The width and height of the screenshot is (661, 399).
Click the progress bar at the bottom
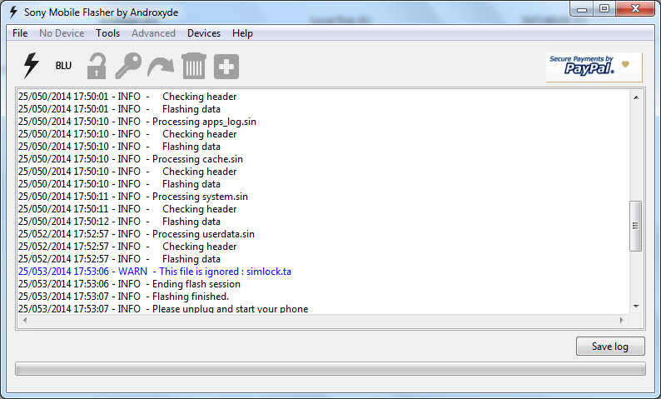point(330,369)
